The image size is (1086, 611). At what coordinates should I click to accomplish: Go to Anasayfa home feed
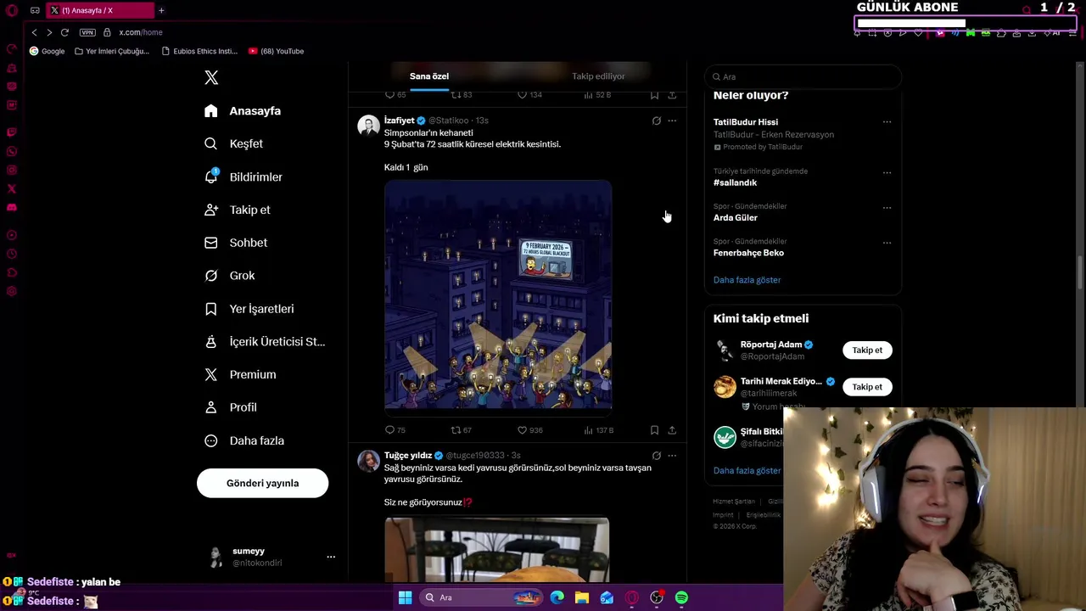243,111
